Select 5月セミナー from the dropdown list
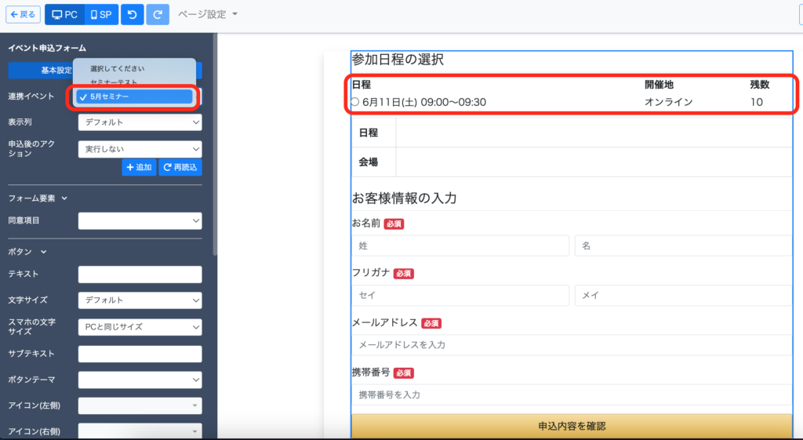This screenshot has width=803, height=440. pyautogui.click(x=134, y=96)
